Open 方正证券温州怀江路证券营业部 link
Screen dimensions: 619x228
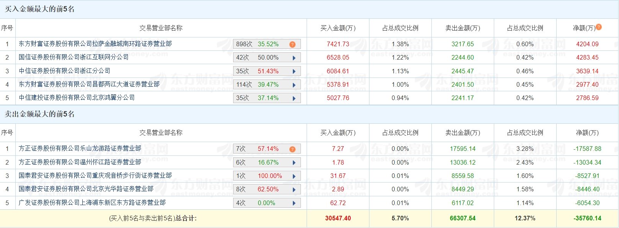pos(80,162)
